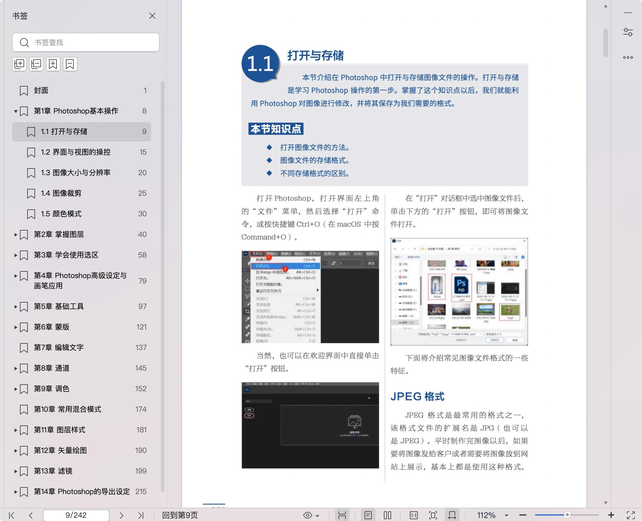Image resolution: width=642 pixels, height=521 pixels.
Task: Go to the previous page
Action: coord(31,515)
